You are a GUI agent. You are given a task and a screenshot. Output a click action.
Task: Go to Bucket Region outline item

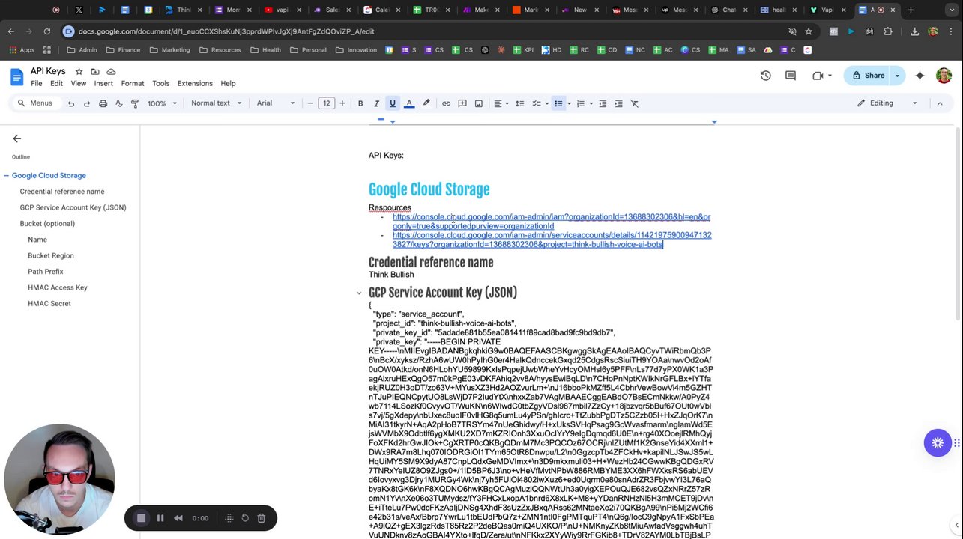click(x=51, y=256)
